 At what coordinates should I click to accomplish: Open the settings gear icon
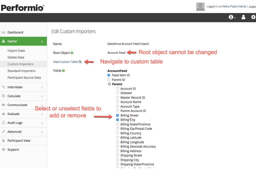coord(253,17)
